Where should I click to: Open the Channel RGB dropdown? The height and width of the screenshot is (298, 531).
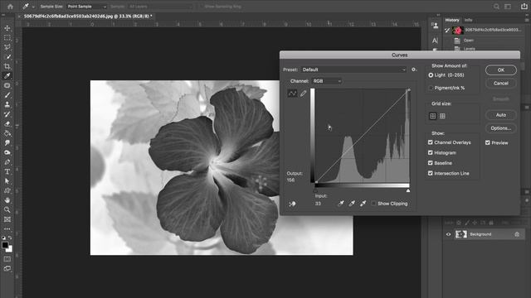(x=326, y=81)
